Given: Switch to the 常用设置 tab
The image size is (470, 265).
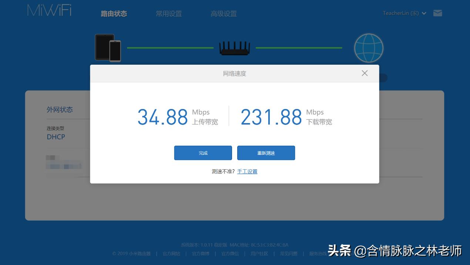Looking at the screenshot, I should [x=168, y=14].
